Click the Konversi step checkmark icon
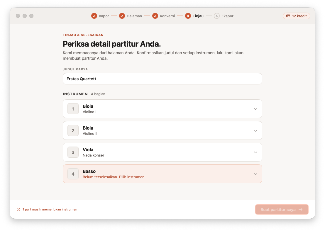Screen dimensions: 325x231 click(x=155, y=16)
